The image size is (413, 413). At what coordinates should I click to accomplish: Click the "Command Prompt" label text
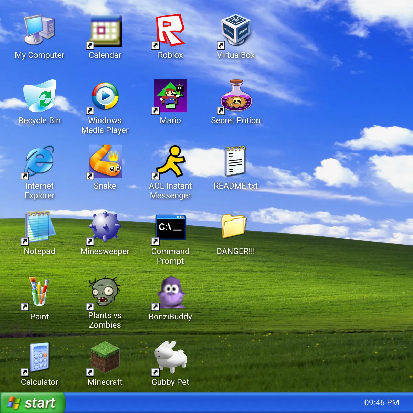[170, 256]
